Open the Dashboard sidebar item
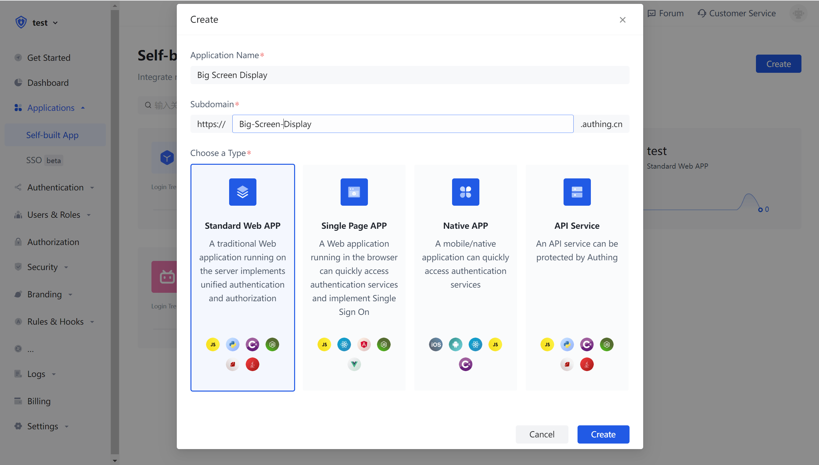The width and height of the screenshot is (819, 465). (48, 83)
